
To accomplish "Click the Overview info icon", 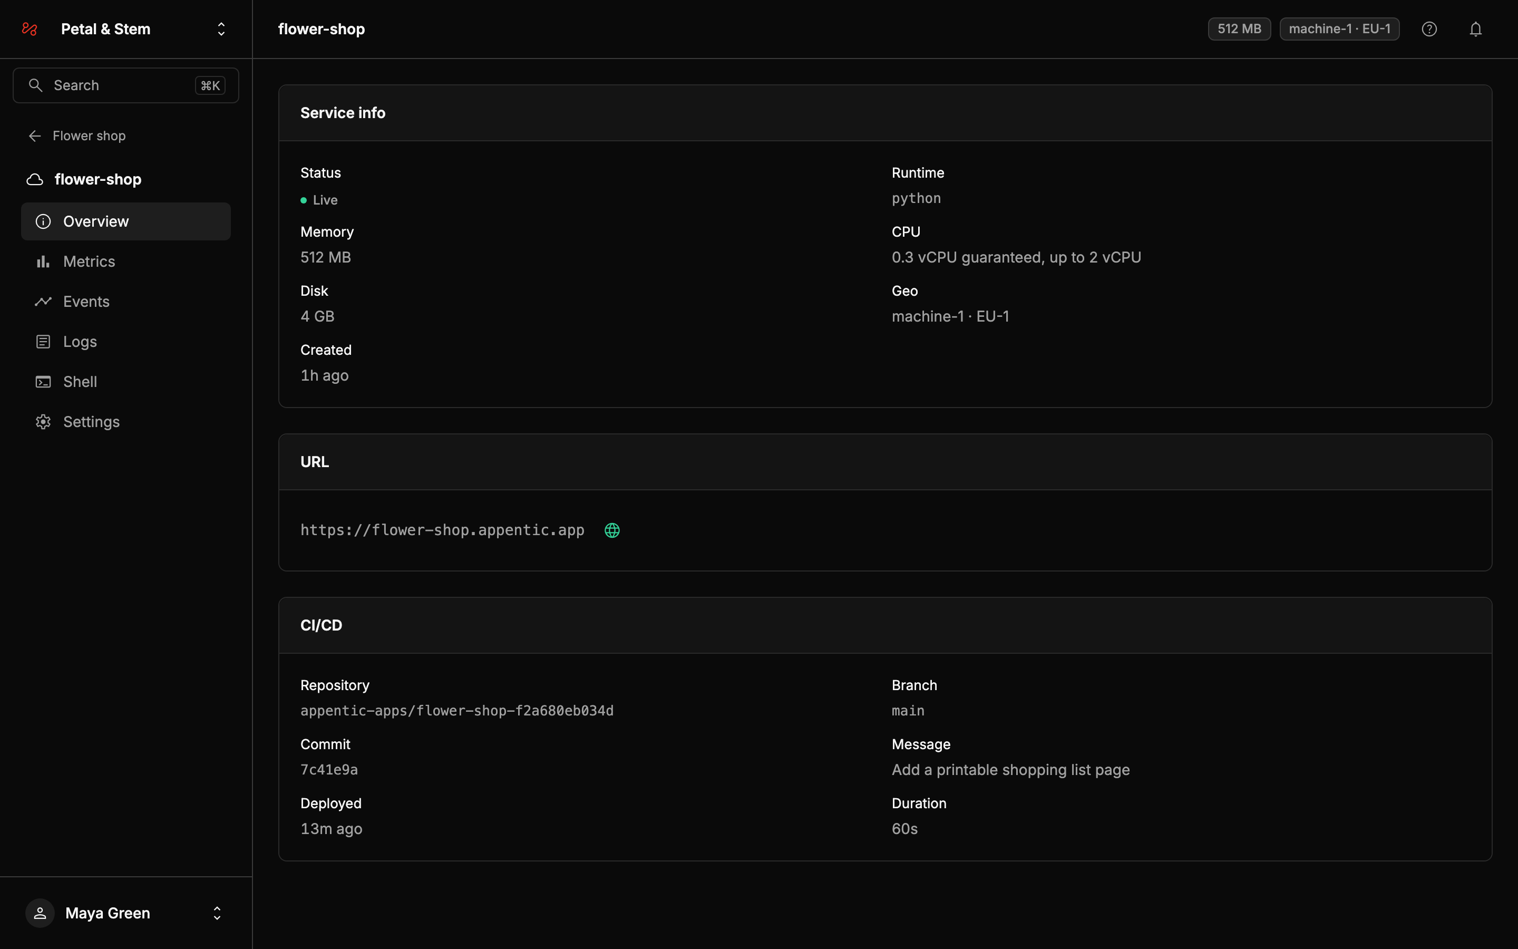I will (x=43, y=221).
